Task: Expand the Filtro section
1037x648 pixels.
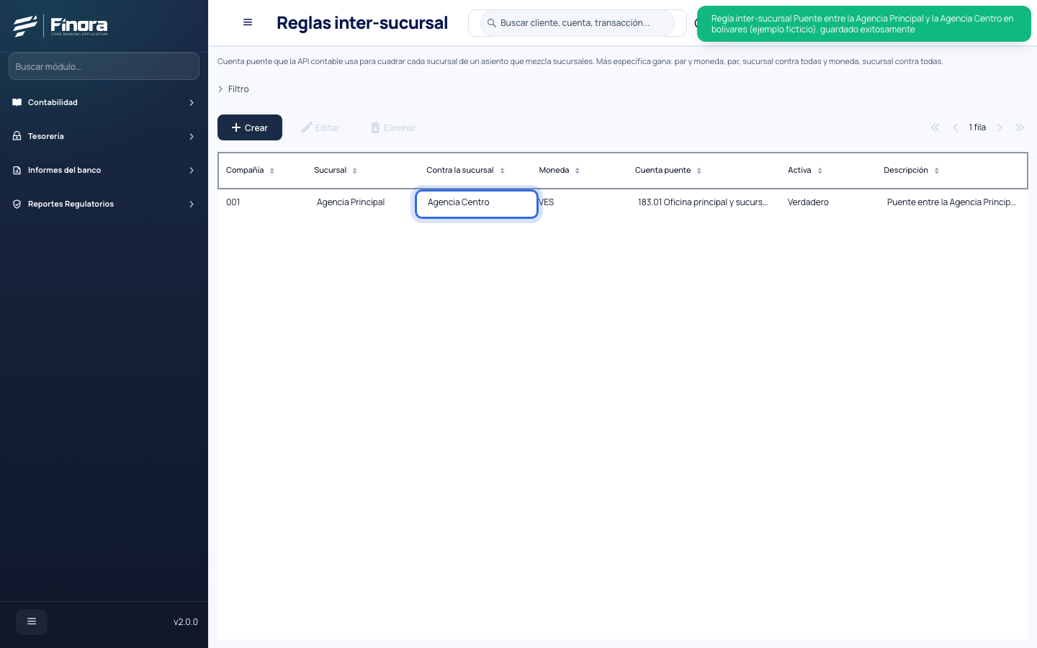Action: [233, 89]
